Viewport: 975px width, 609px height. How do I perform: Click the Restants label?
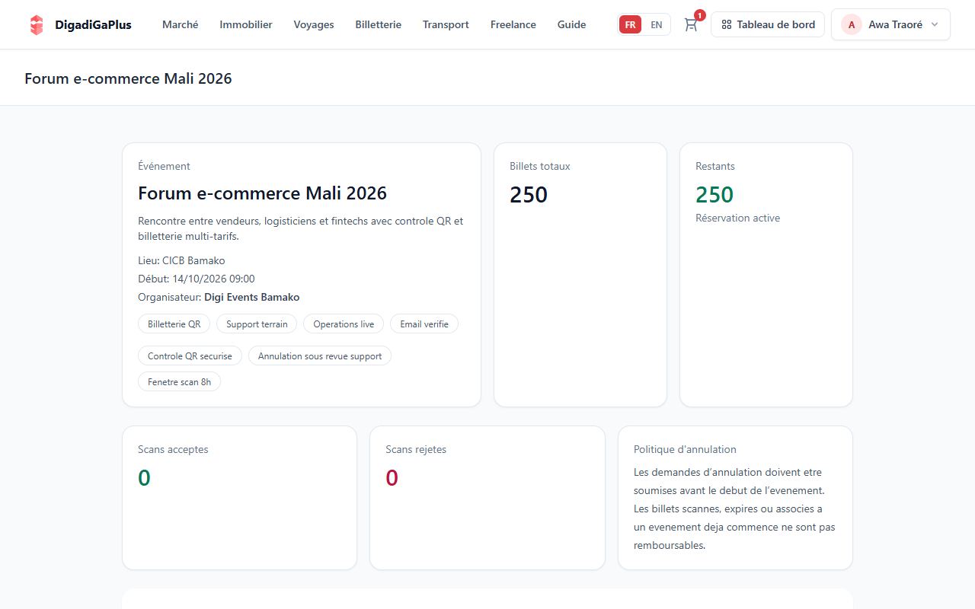pyautogui.click(x=715, y=166)
